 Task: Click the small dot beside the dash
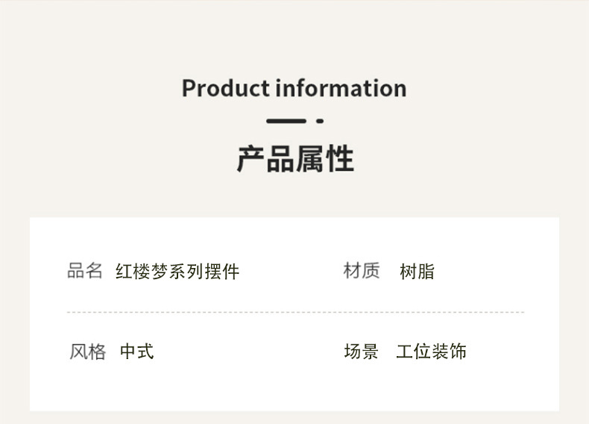click(319, 120)
